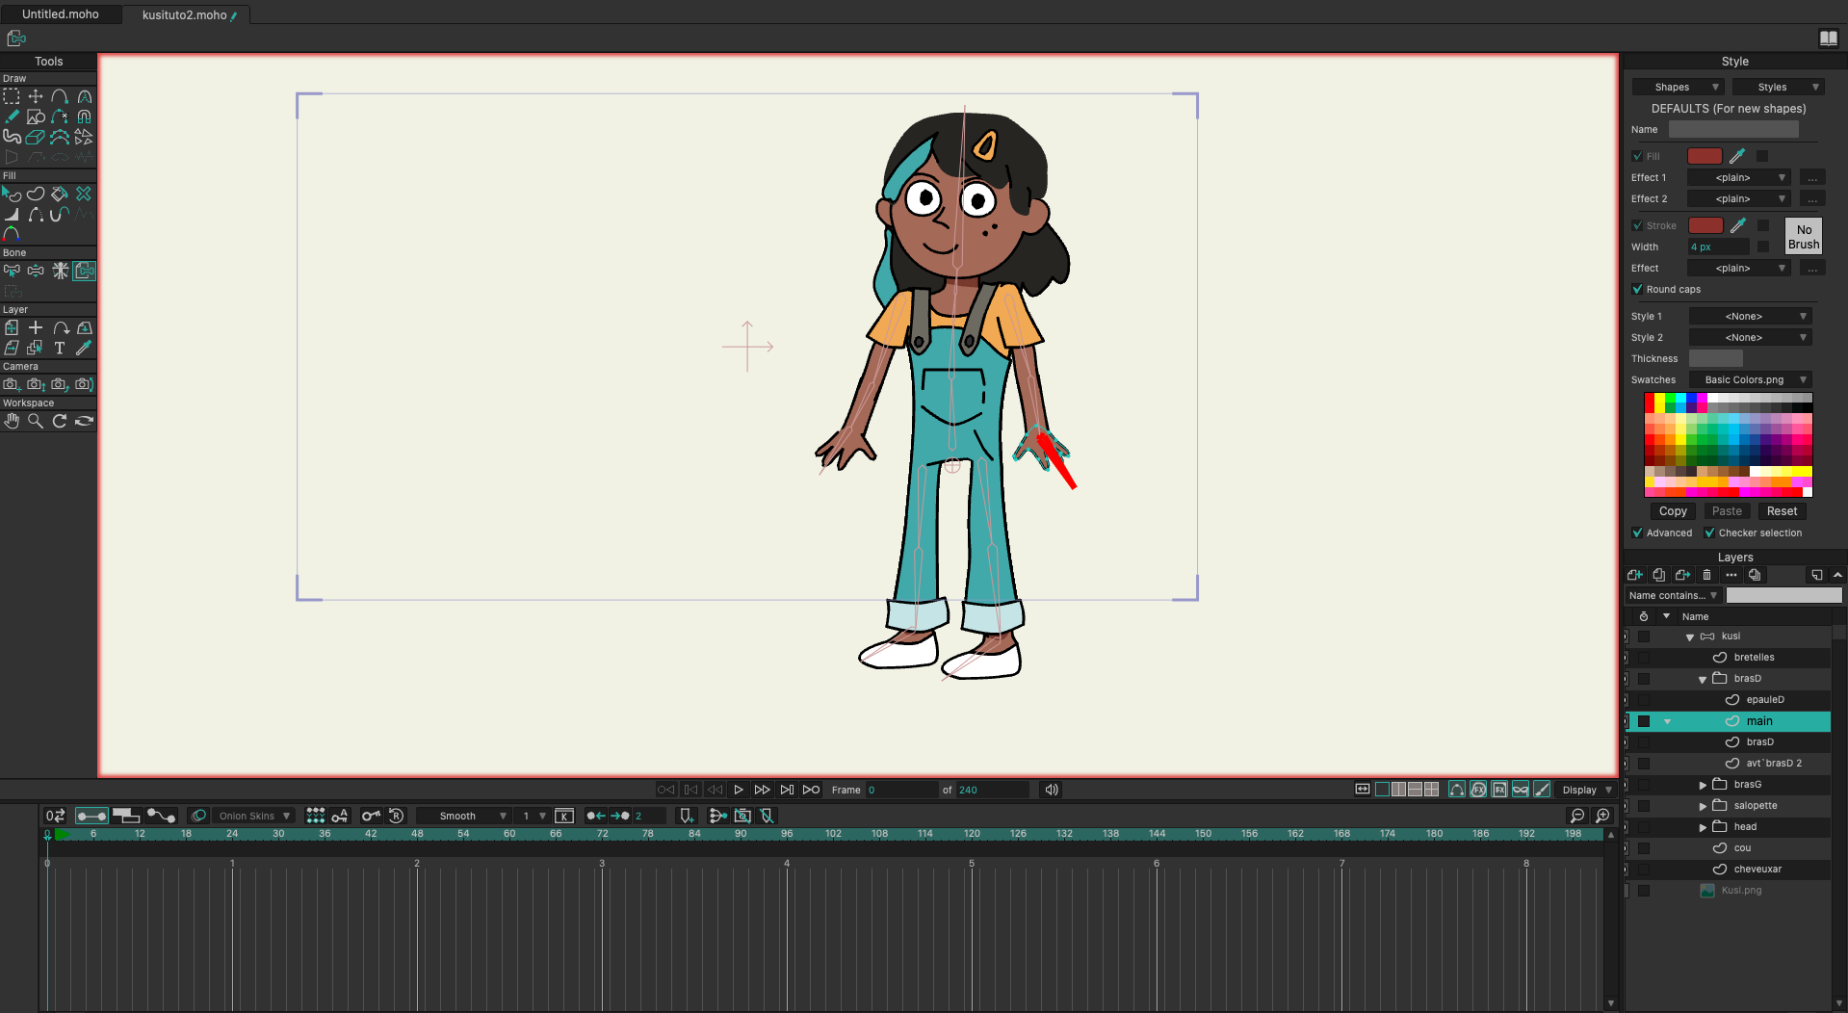Screen dimensions: 1848x1013
Task: Select the Manipulate Bones tool
Action: tap(60, 271)
